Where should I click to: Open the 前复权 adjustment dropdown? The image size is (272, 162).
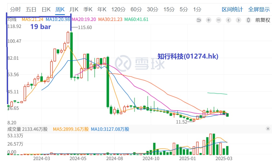[x=263, y=20]
